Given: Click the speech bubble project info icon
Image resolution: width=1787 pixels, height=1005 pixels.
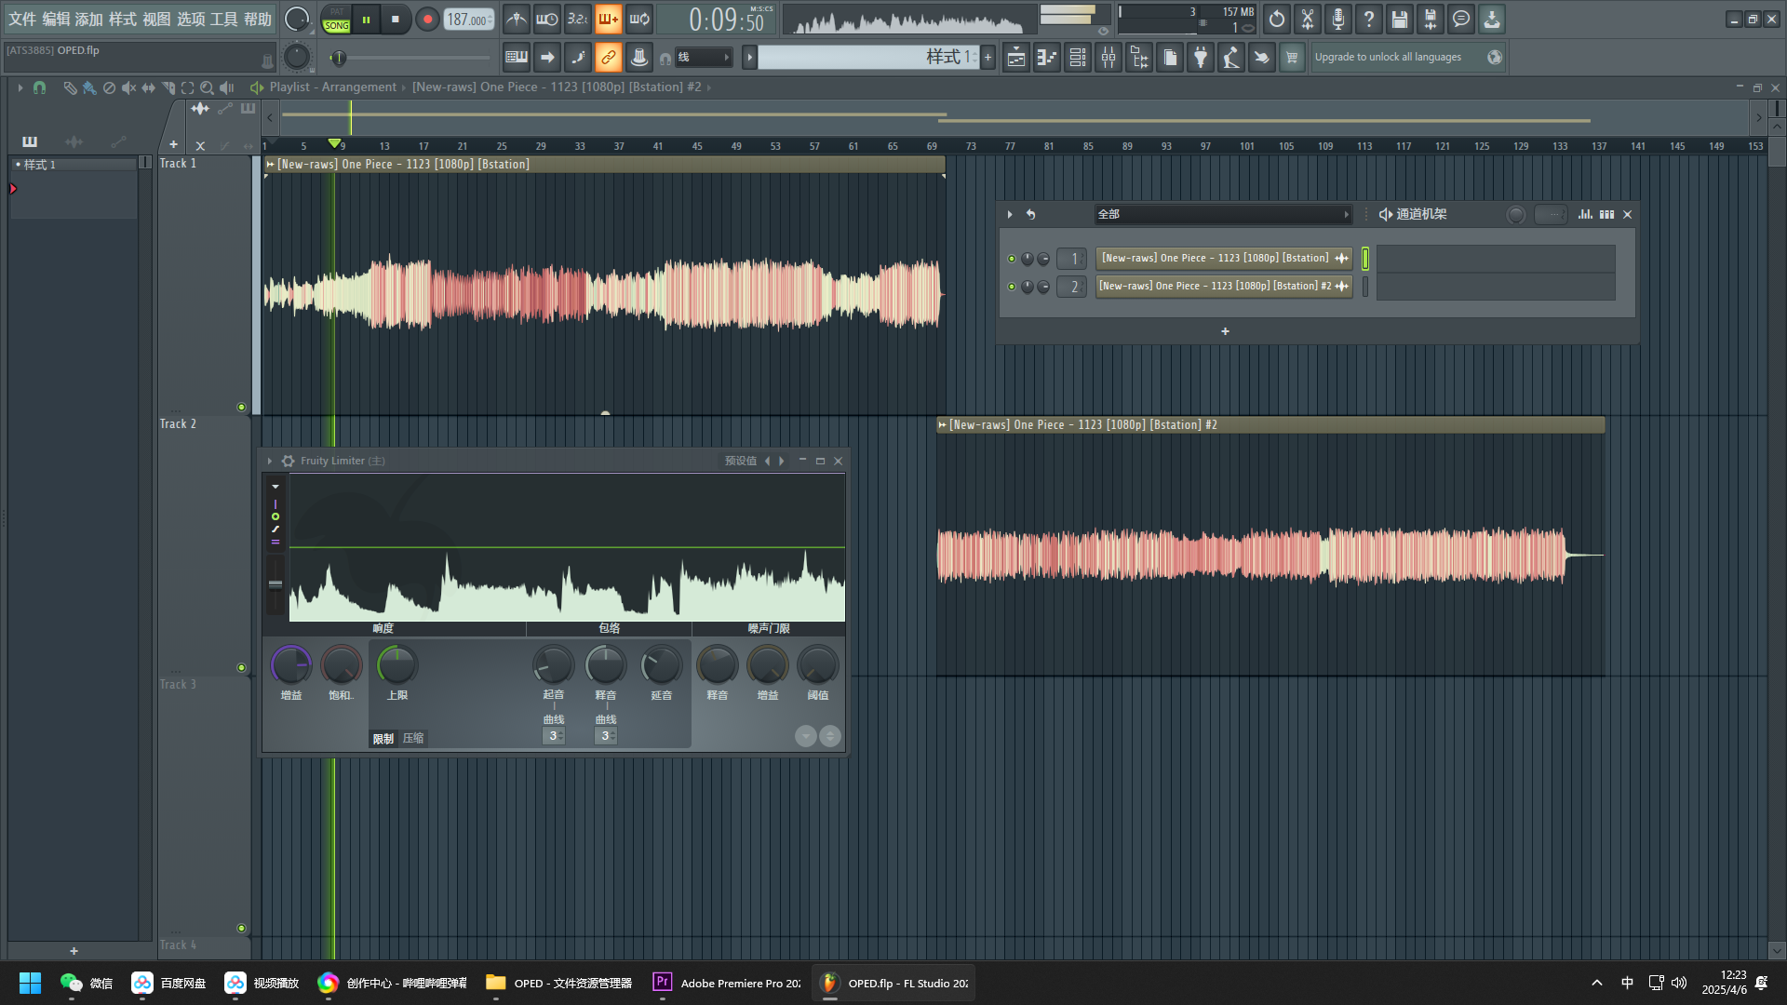Looking at the screenshot, I should (1461, 19).
